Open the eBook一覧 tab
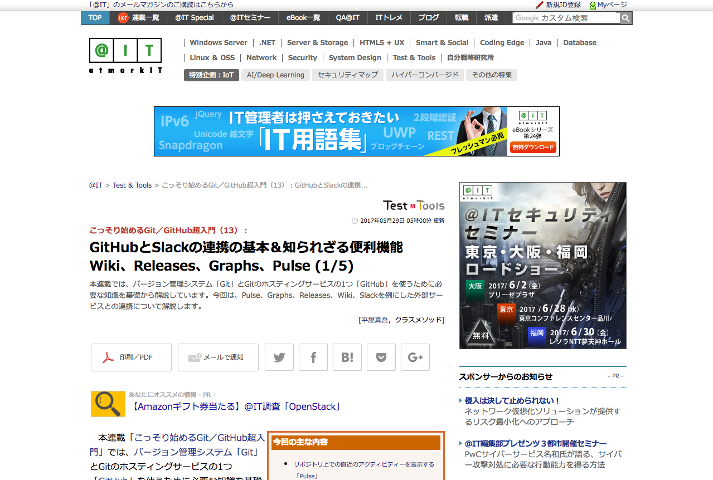Viewport: 713px width, 480px height. coord(303,18)
